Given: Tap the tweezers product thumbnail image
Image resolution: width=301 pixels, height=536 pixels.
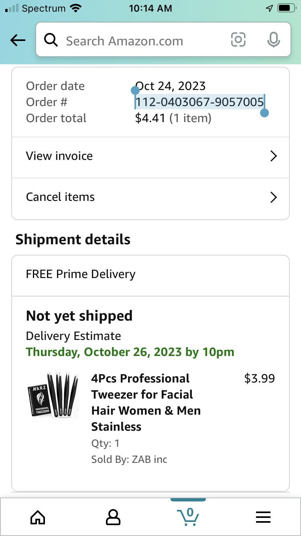Looking at the screenshot, I should click(x=53, y=395).
